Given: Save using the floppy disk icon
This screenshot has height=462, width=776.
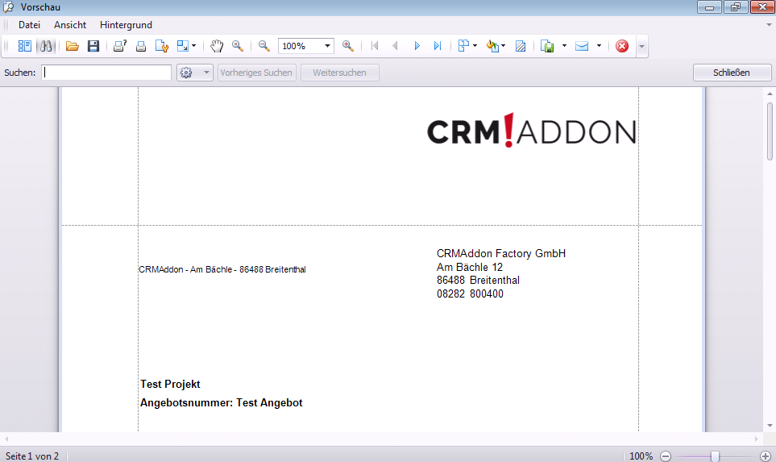Looking at the screenshot, I should (x=93, y=46).
